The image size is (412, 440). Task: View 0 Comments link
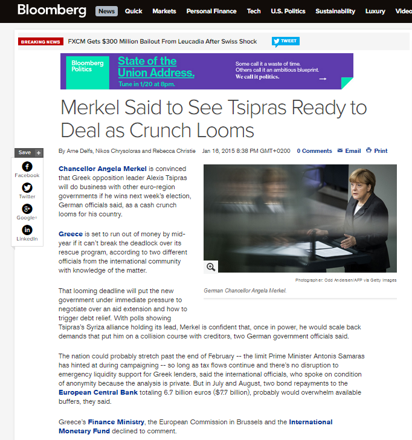coord(314,151)
